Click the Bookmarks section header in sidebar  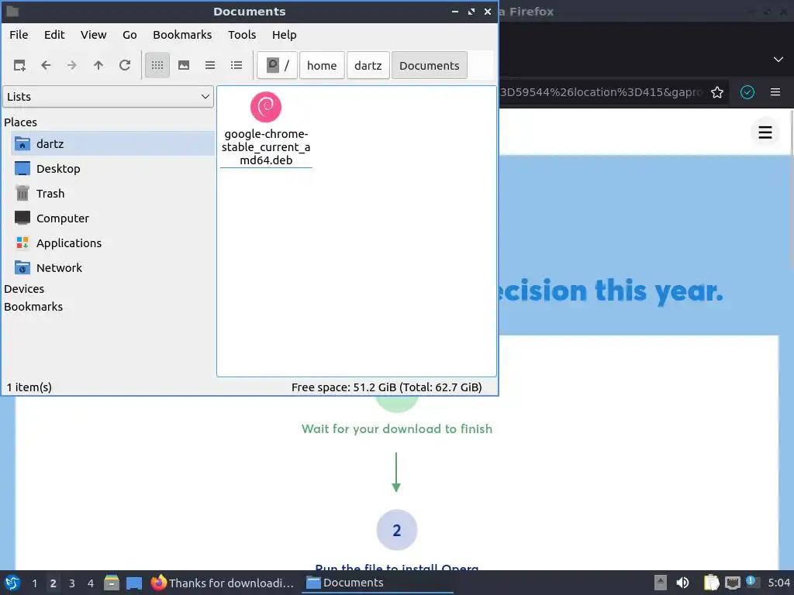click(x=33, y=307)
